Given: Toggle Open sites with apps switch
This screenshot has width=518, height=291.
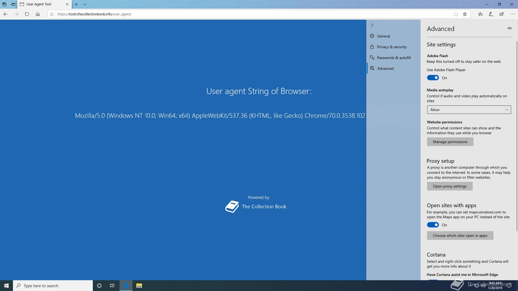Looking at the screenshot, I should coord(433,225).
